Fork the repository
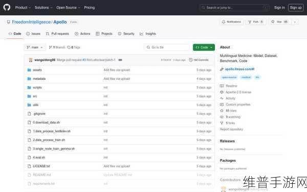Viewport: 307px width, 192px height. pyautogui.click(x=256, y=22)
